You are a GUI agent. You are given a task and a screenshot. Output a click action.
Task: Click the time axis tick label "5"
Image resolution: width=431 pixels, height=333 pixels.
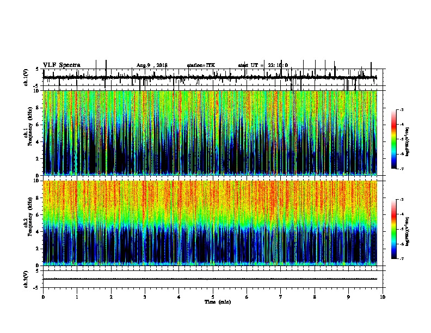[213, 297]
